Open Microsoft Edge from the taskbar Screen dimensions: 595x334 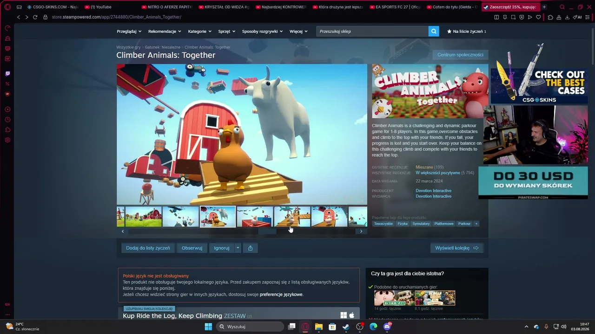[x=373, y=327]
